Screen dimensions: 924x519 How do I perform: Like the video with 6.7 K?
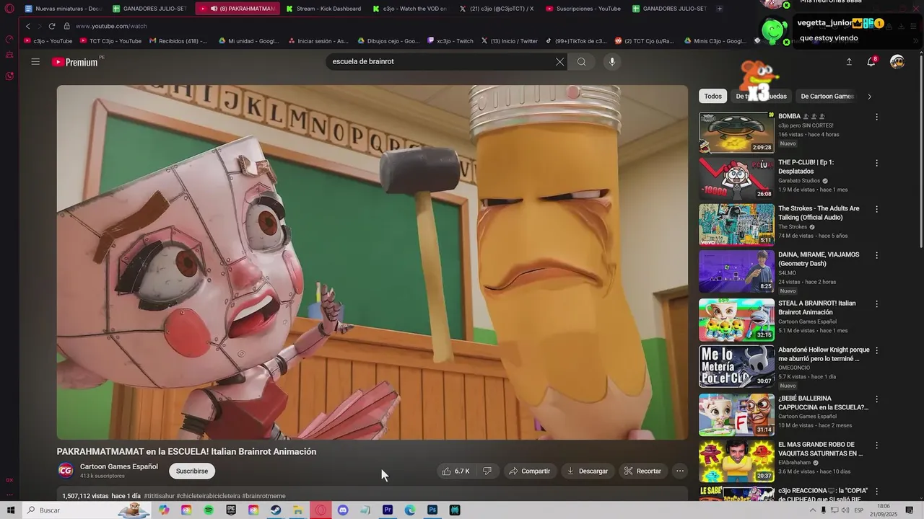pos(456,471)
